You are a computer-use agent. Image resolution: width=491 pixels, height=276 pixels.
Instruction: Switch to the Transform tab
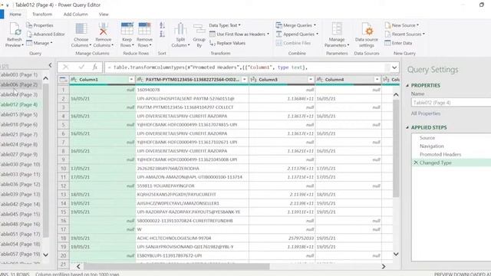(42, 15)
